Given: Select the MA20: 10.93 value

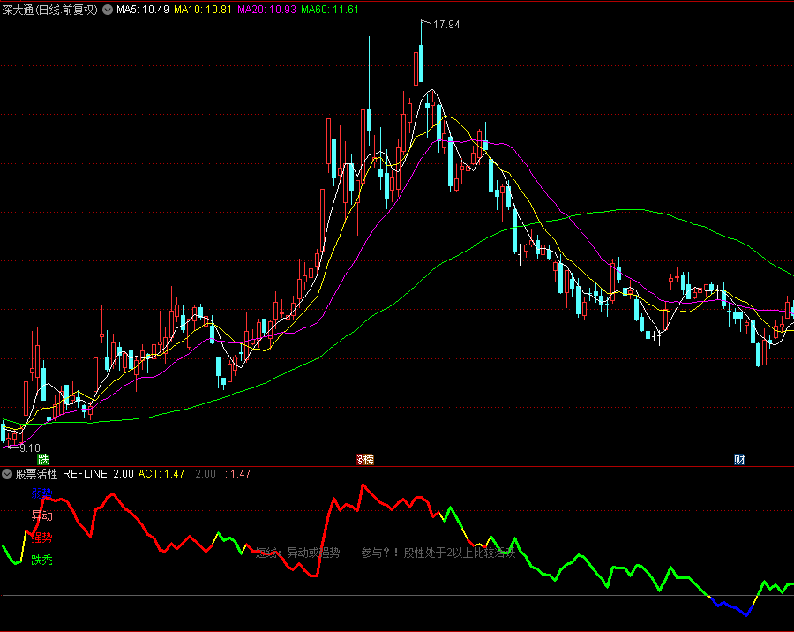Looking at the screenshot, I should [x=266, y=10].
